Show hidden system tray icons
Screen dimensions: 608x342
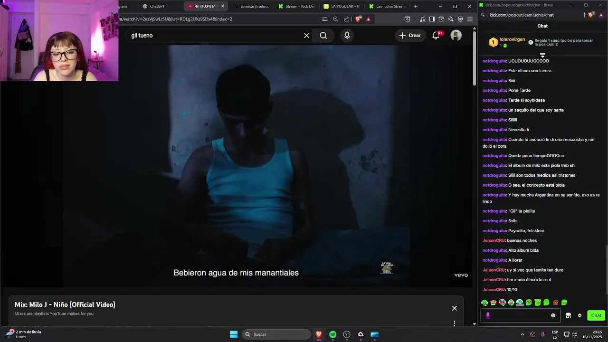tap(522, 334)
